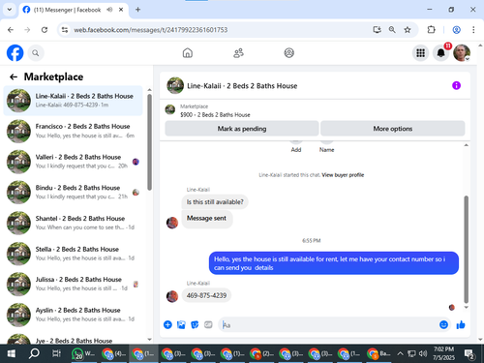Viewport: 484px width, 363px height.
Task: Open Line-Kalaii conversation in the list
Action: point(73,101)
